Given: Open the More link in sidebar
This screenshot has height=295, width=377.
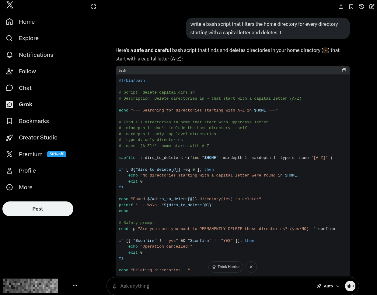Looking at the screenshot, I should point(26,187).
